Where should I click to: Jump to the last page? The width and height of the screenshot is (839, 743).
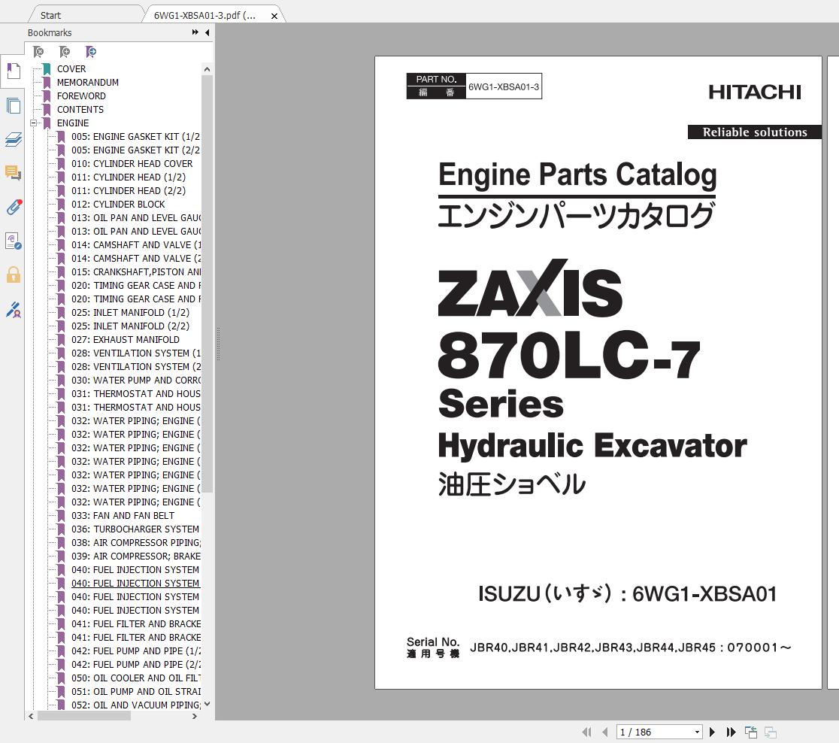pyautogui.click(x=731, y=732)
